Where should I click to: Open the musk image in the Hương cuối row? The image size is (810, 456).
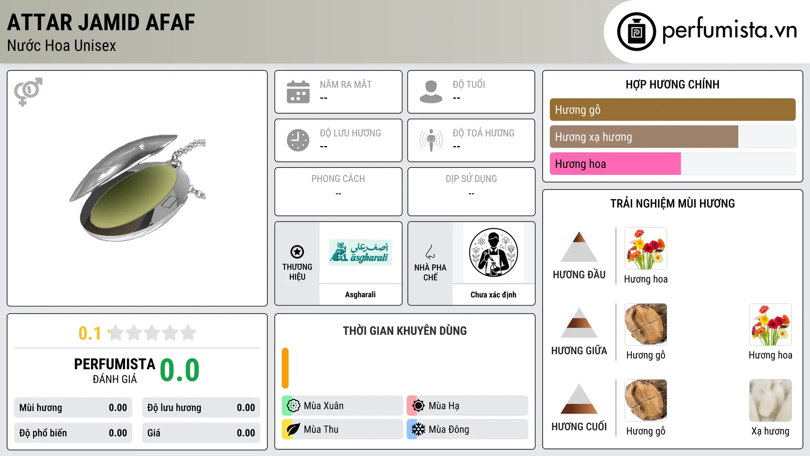click(x=770, y=401)
